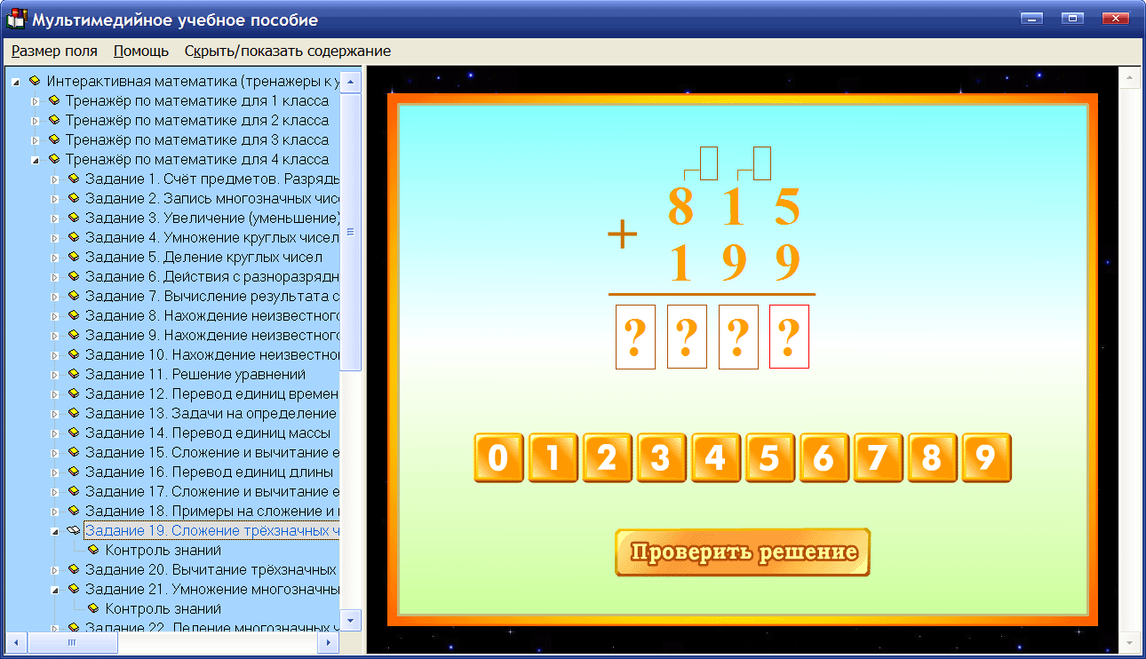
Task: Click book icon of Задание 18
Action: [74, 512]
